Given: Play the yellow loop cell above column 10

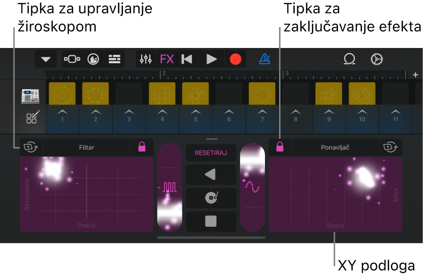Looking at the screenshot, I should pos(362,94).
